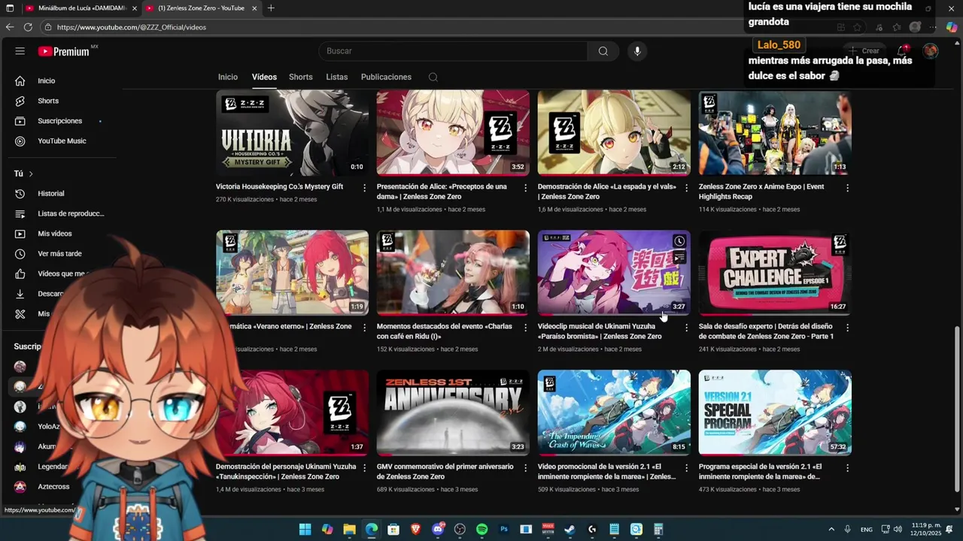Open Historial in the sidebar
Screen dimensions: 963x541
(51, 193)
